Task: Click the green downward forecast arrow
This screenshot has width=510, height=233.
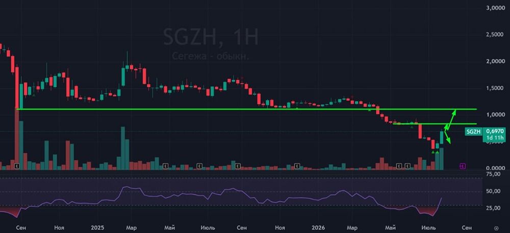Action: pos(448,137)
